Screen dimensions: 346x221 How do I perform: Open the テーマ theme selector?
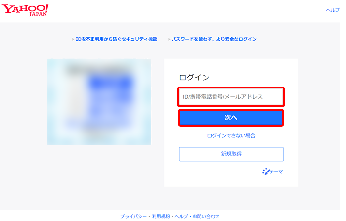pyautogui.click(x=272, y=172)
